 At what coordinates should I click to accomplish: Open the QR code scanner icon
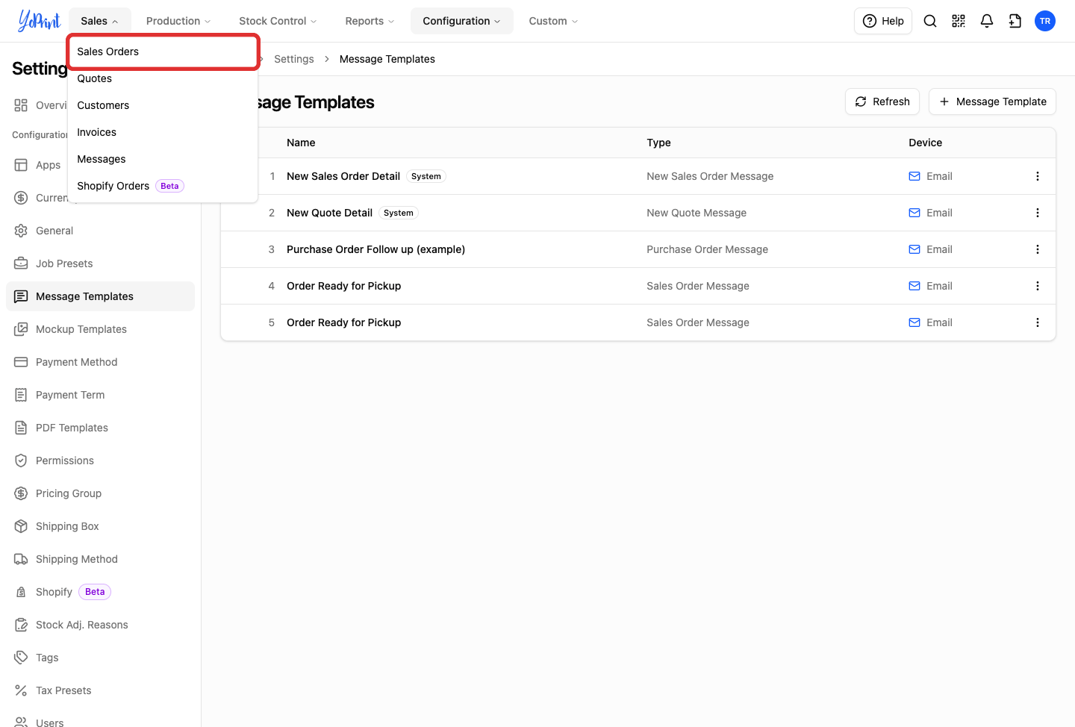point(959,21)
